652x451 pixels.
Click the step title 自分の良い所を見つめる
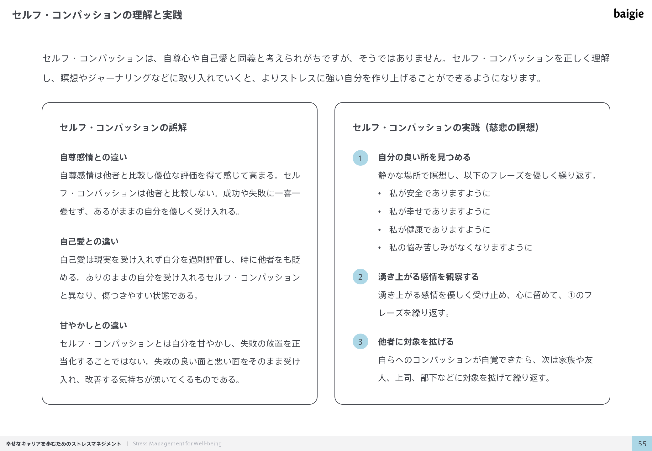tap(424, 157)
